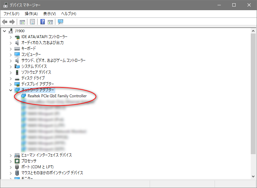Open the 操作(A) menu
This screenshot has height=188, width=257.
click(x=31, y=14)
